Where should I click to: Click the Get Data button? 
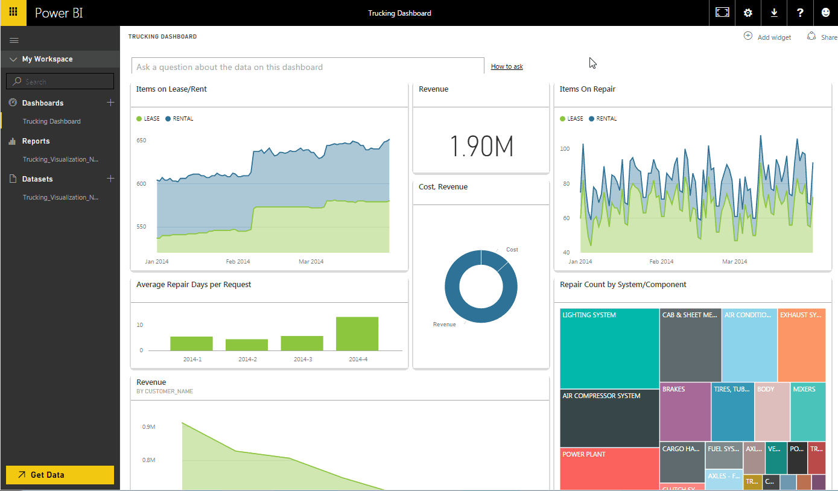point(60,475)
